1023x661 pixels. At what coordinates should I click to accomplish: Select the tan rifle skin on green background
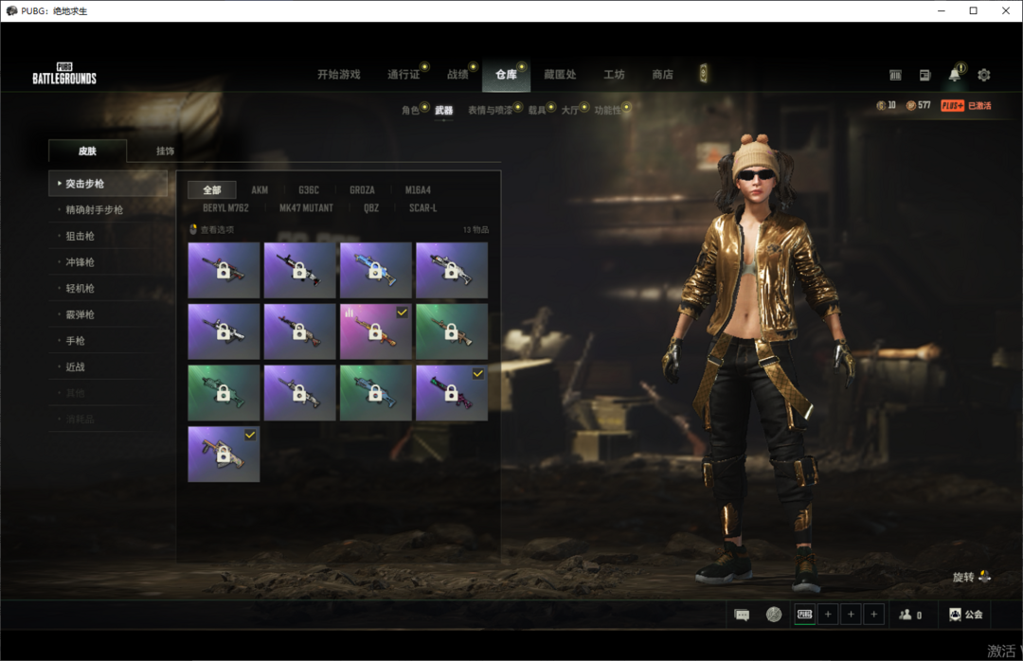(x=452, y=331)
